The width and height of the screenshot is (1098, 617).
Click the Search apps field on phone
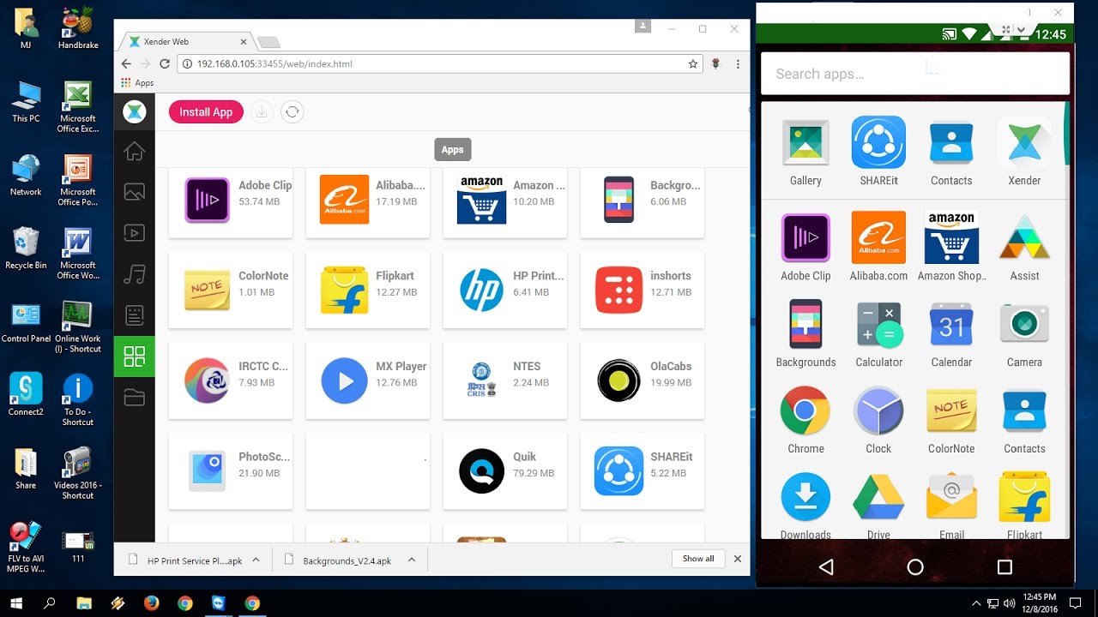click(915, 74)
